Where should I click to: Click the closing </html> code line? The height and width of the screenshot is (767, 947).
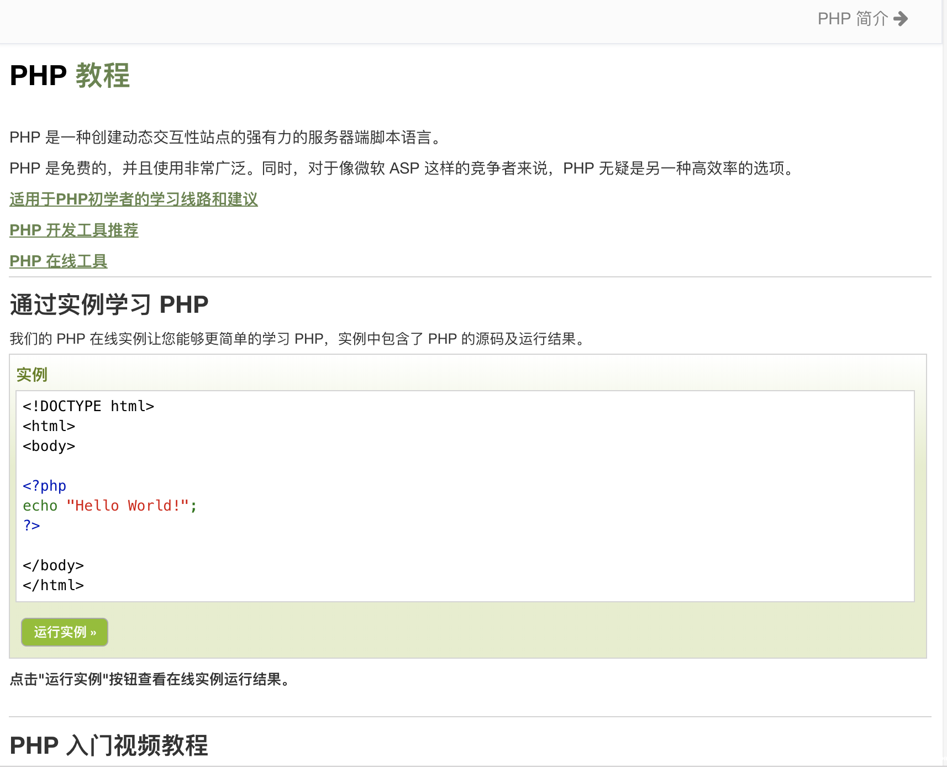(53, 585)
